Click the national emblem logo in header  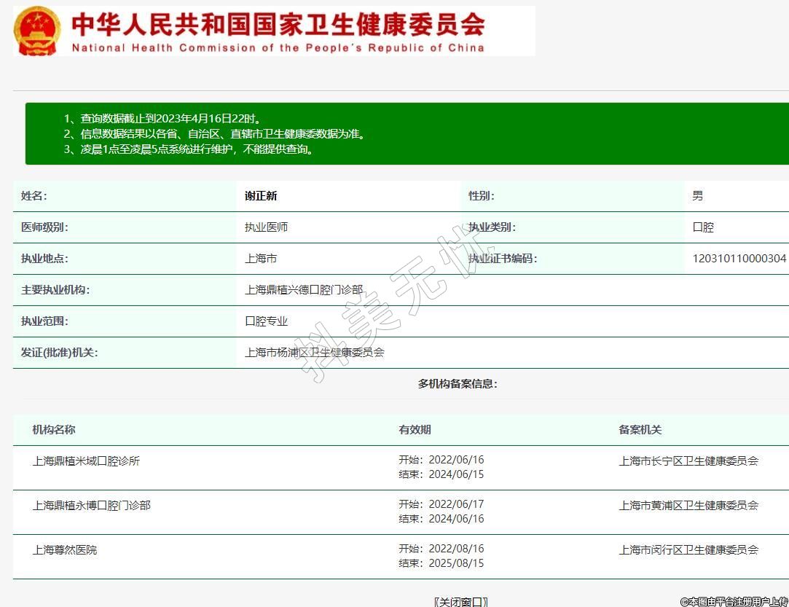[38, 31]
